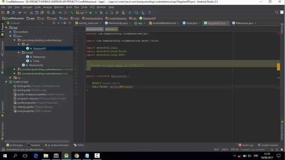
Task: Open the Gradle Console panel
Action: pyautogui.click(x=268, y=145)
